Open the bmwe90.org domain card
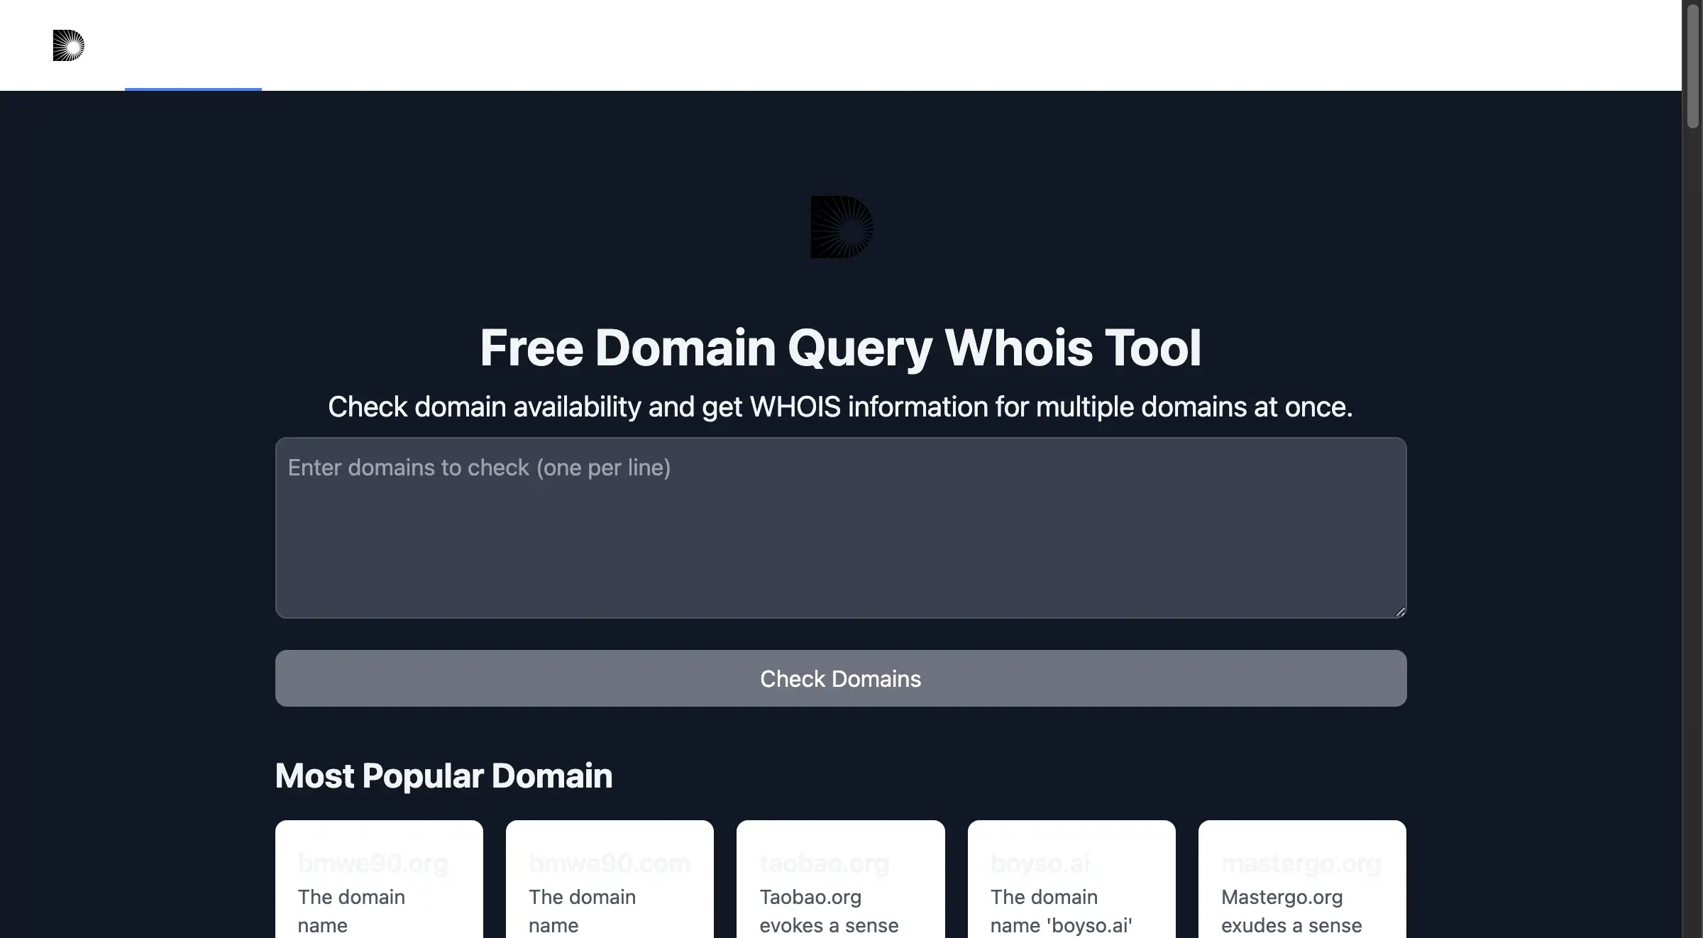The image size is (1703, 938). pyautogui.click(x=379, y=879)
